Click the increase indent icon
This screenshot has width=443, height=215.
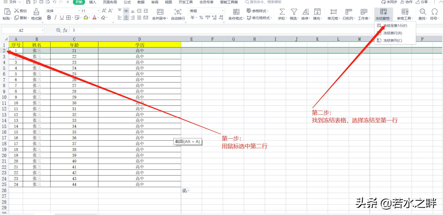[x=146, y=11]
